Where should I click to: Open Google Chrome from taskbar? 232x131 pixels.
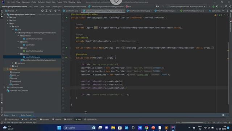coord(146,128)
